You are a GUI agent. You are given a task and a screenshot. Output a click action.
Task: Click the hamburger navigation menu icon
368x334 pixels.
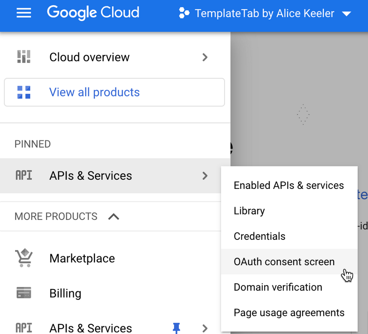click(24, 13)
